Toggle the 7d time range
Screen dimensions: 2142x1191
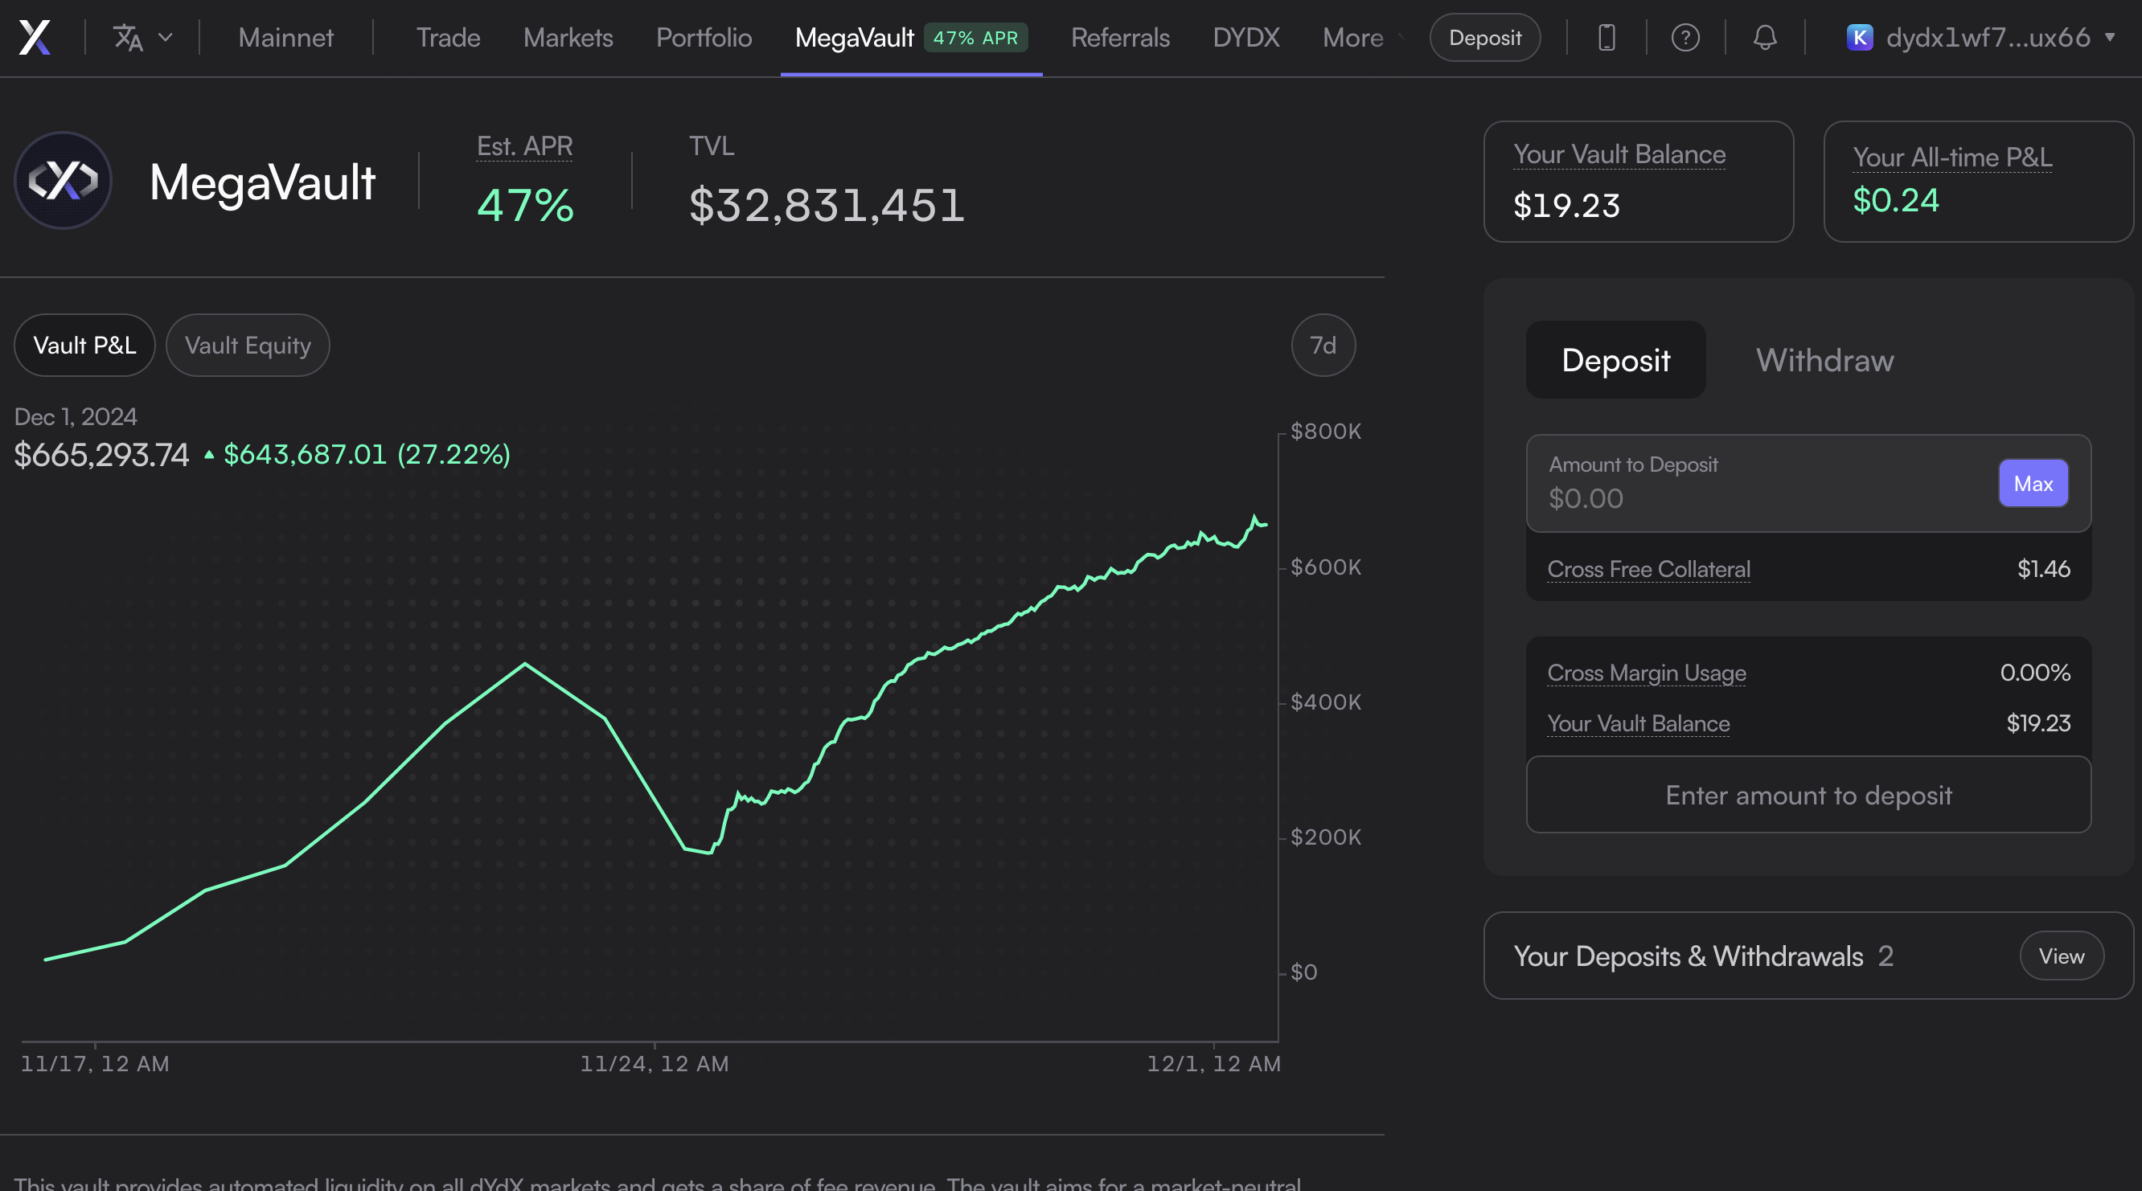coord(1323,345)
